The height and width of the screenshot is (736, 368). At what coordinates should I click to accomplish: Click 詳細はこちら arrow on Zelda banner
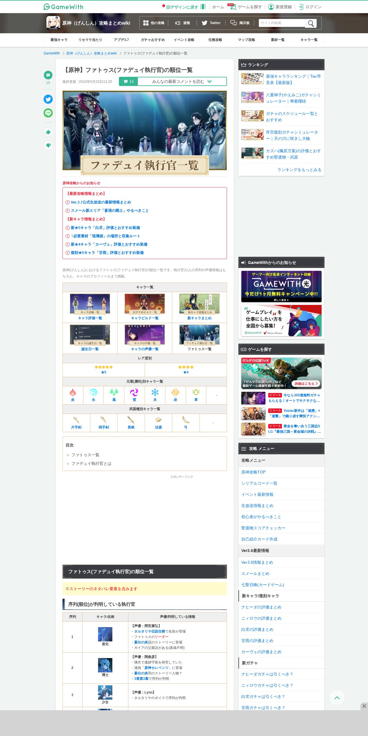click(x=306, y=383)
